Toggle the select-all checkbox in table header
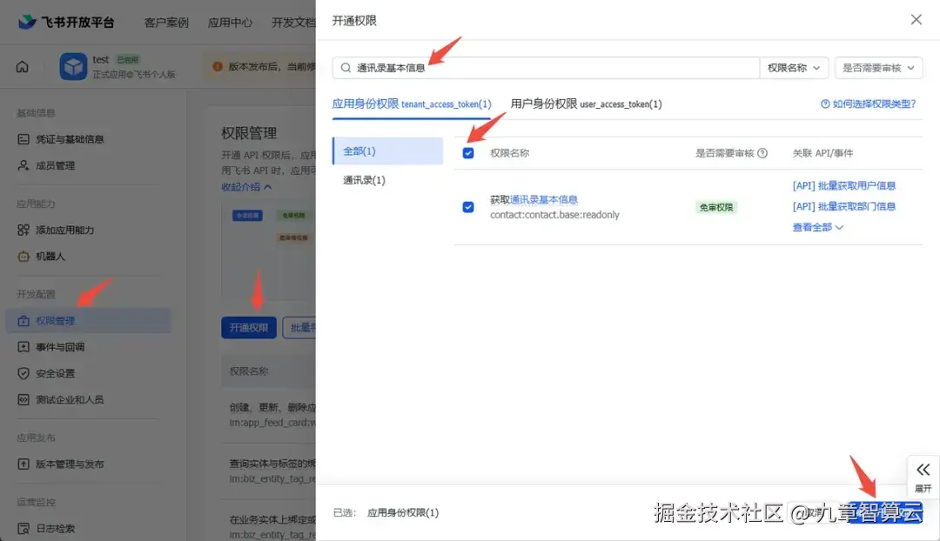 click(468, 153)
